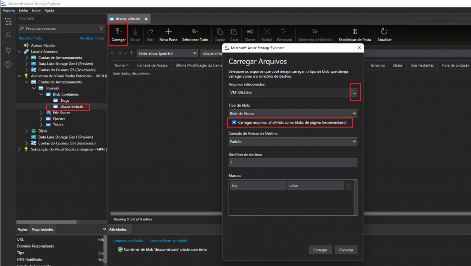The height and width of the screenshot is (266, 471).
Task: Collapse the Local e Anexado node
Action: pos(19,52)
